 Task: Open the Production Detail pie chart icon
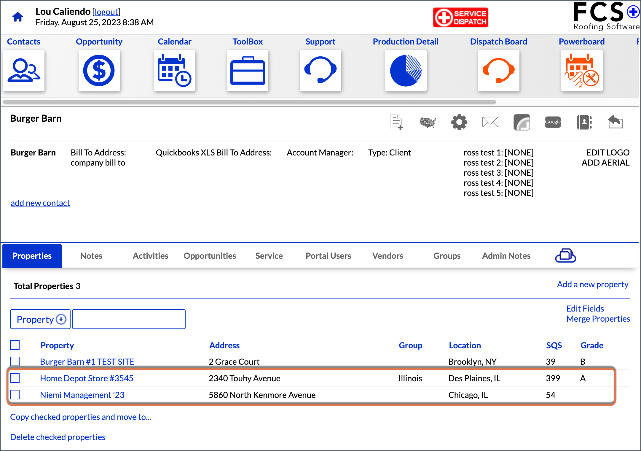click(x=406, y=71)
